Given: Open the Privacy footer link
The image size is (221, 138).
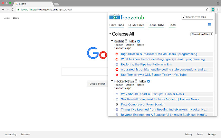Looking at the screenshot, I should (189, 135).
